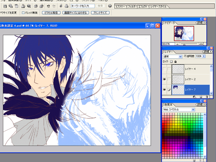Click the trash icon in Layers panel

(x=207, y=97)
